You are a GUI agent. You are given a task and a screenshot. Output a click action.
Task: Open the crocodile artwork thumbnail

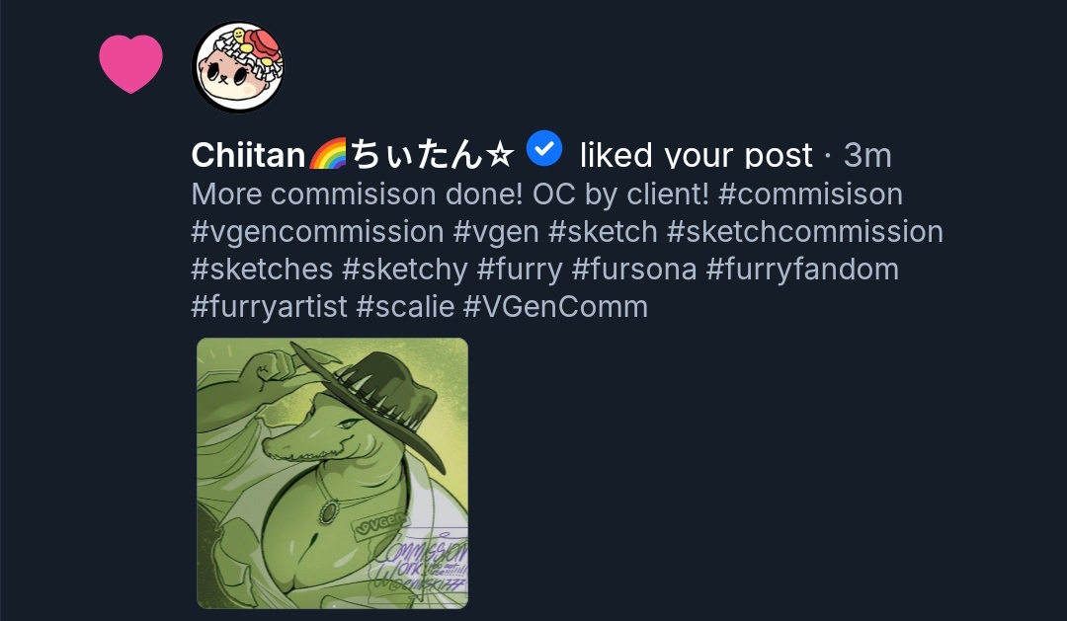click(x=332, y=473)
